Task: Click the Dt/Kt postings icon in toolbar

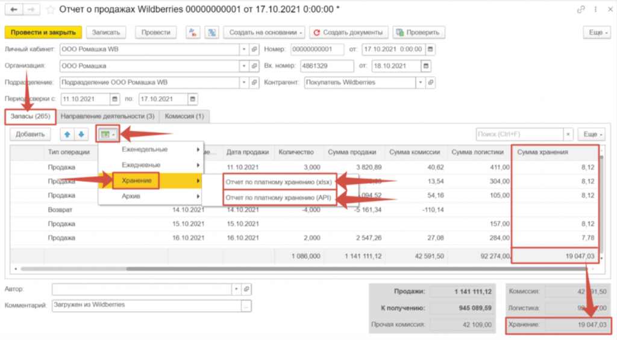Action: (x=193, y=33)
